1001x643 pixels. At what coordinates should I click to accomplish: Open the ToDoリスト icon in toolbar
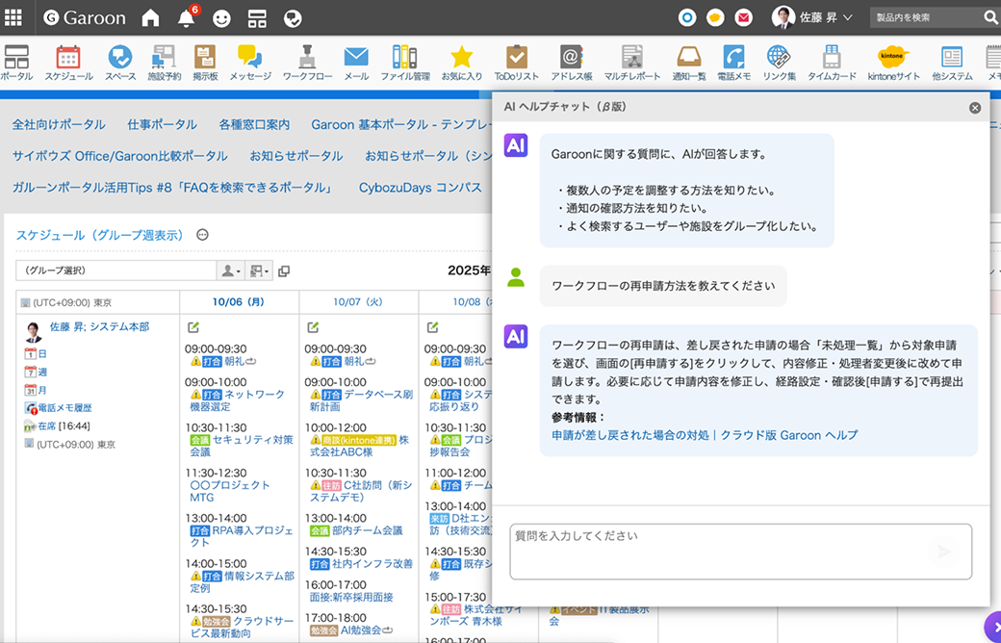click(x=517, y=63)
